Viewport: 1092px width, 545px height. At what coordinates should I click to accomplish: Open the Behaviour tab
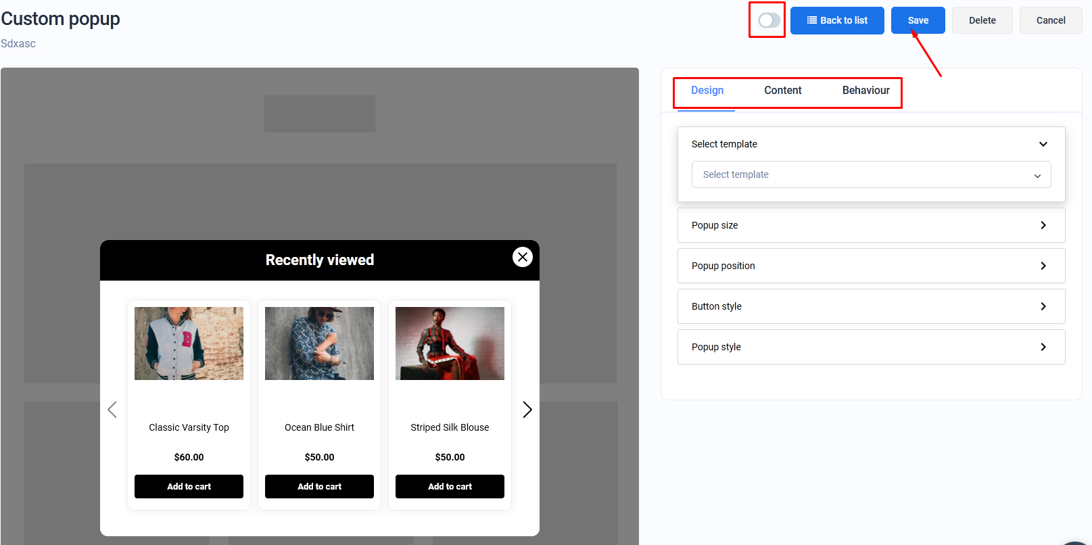(865, 91)
